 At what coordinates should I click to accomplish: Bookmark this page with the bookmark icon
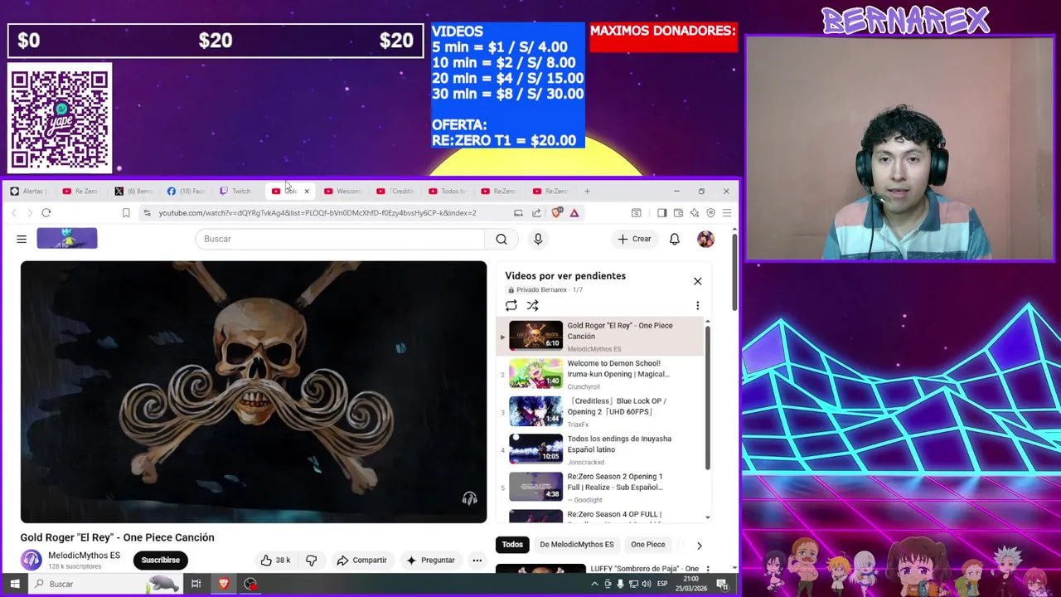click(126, 213)
